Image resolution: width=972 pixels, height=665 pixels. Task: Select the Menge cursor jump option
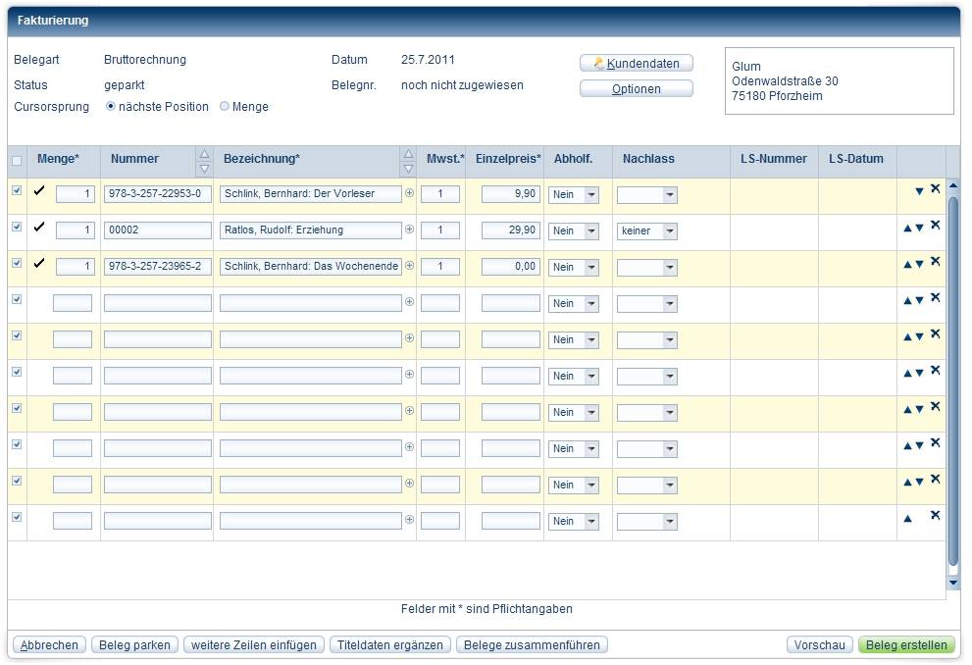coord(225,107)
